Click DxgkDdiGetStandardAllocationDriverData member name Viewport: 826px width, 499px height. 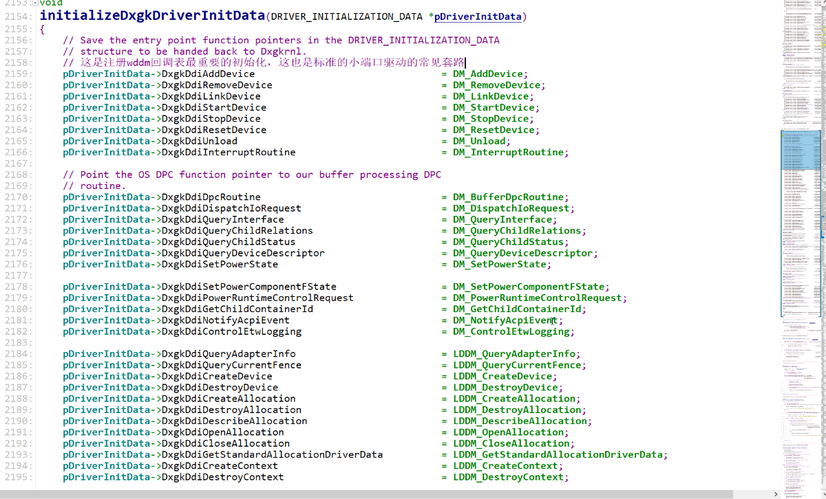click(x=272, y=454)
